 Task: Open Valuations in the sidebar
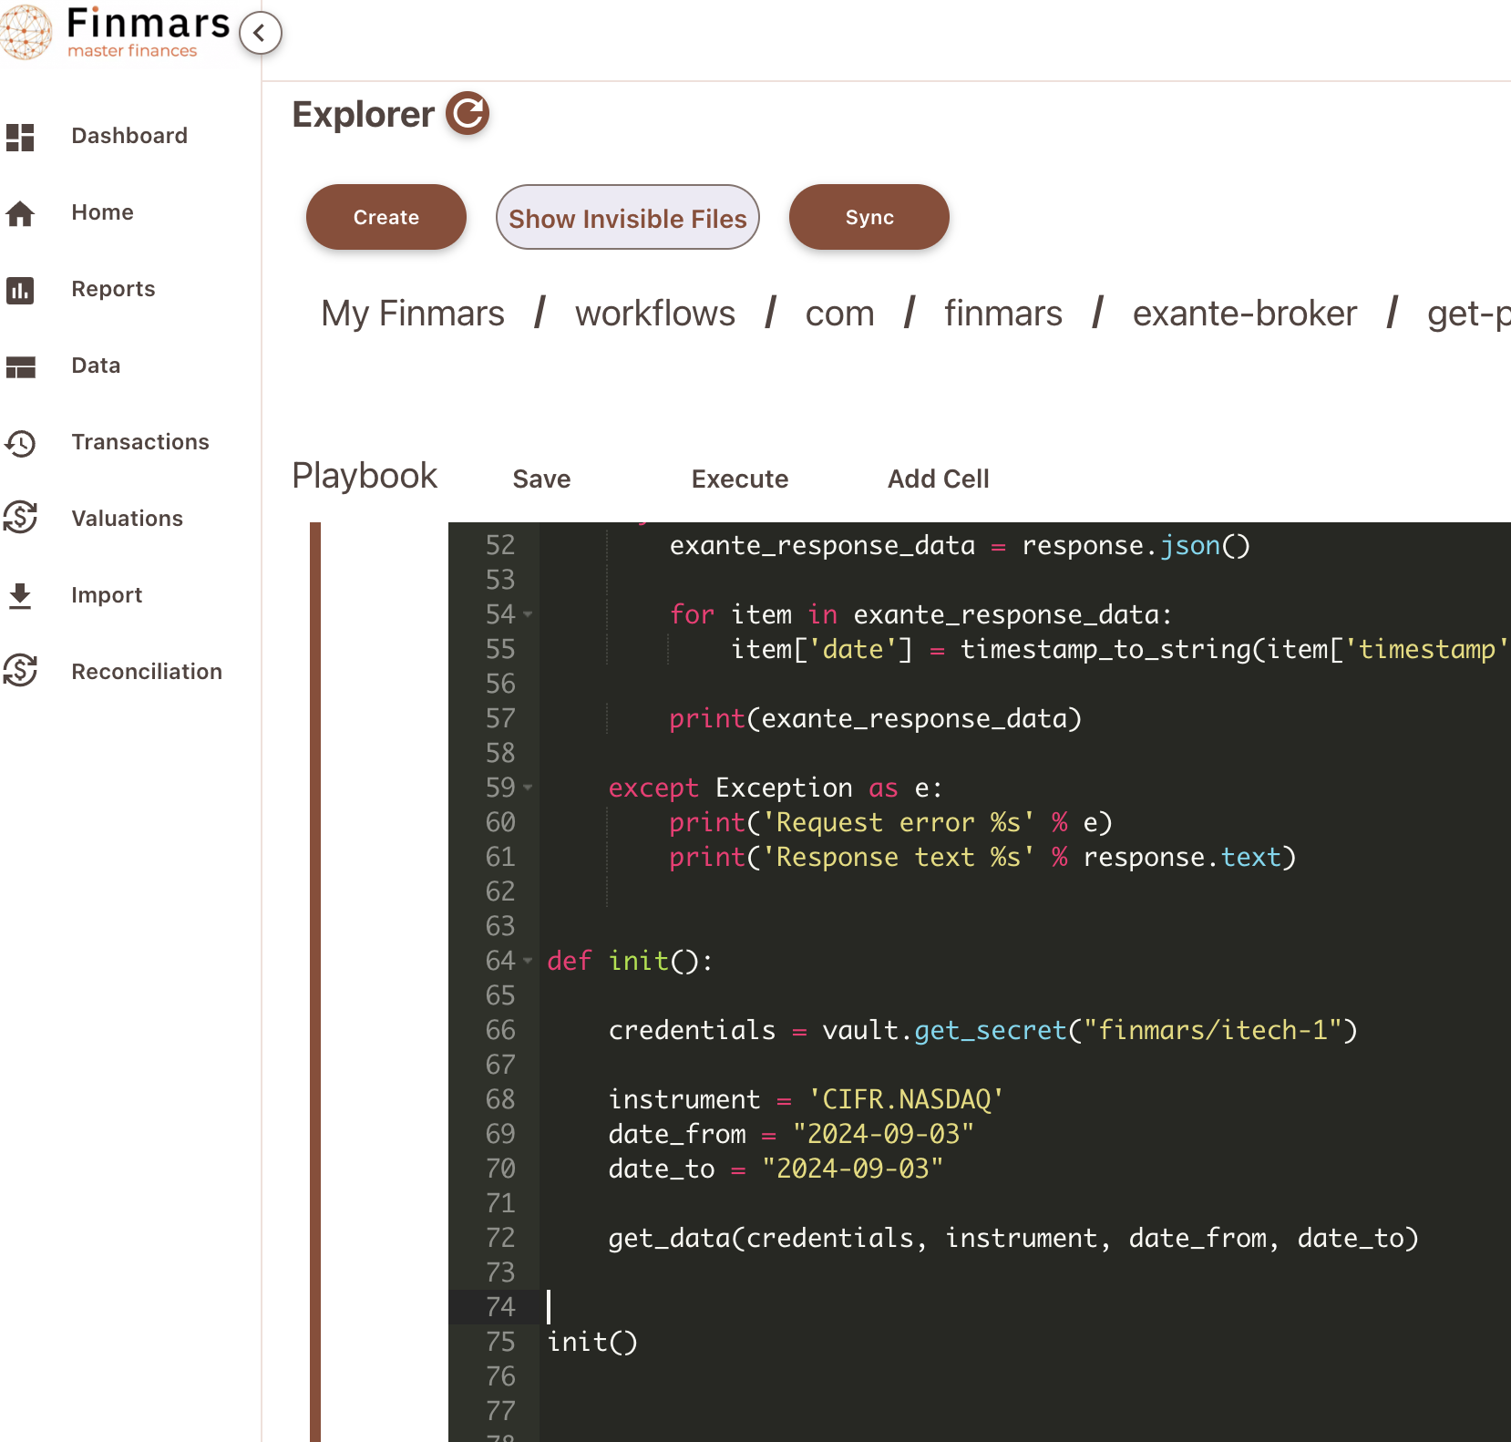127,519
